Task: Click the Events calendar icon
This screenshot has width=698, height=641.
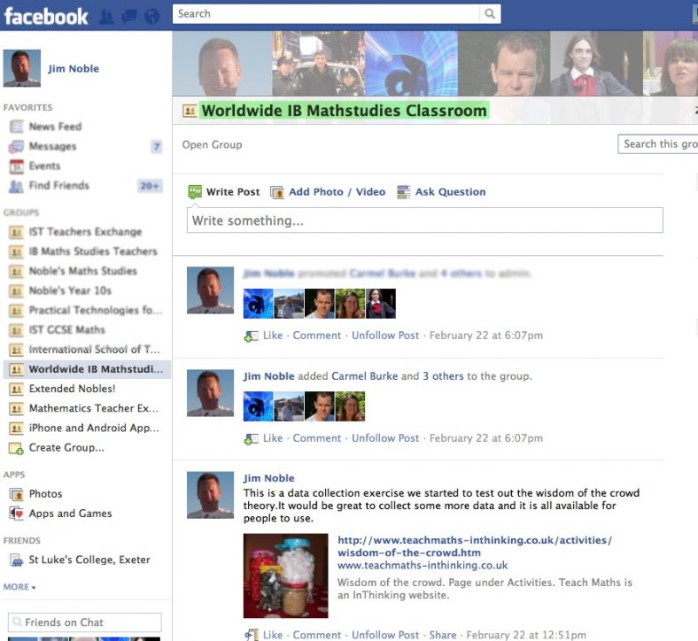Action: 17,166
